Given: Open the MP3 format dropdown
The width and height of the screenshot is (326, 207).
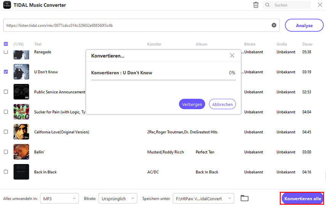Looking at the screenshot, I should click(x=59, y=199).
